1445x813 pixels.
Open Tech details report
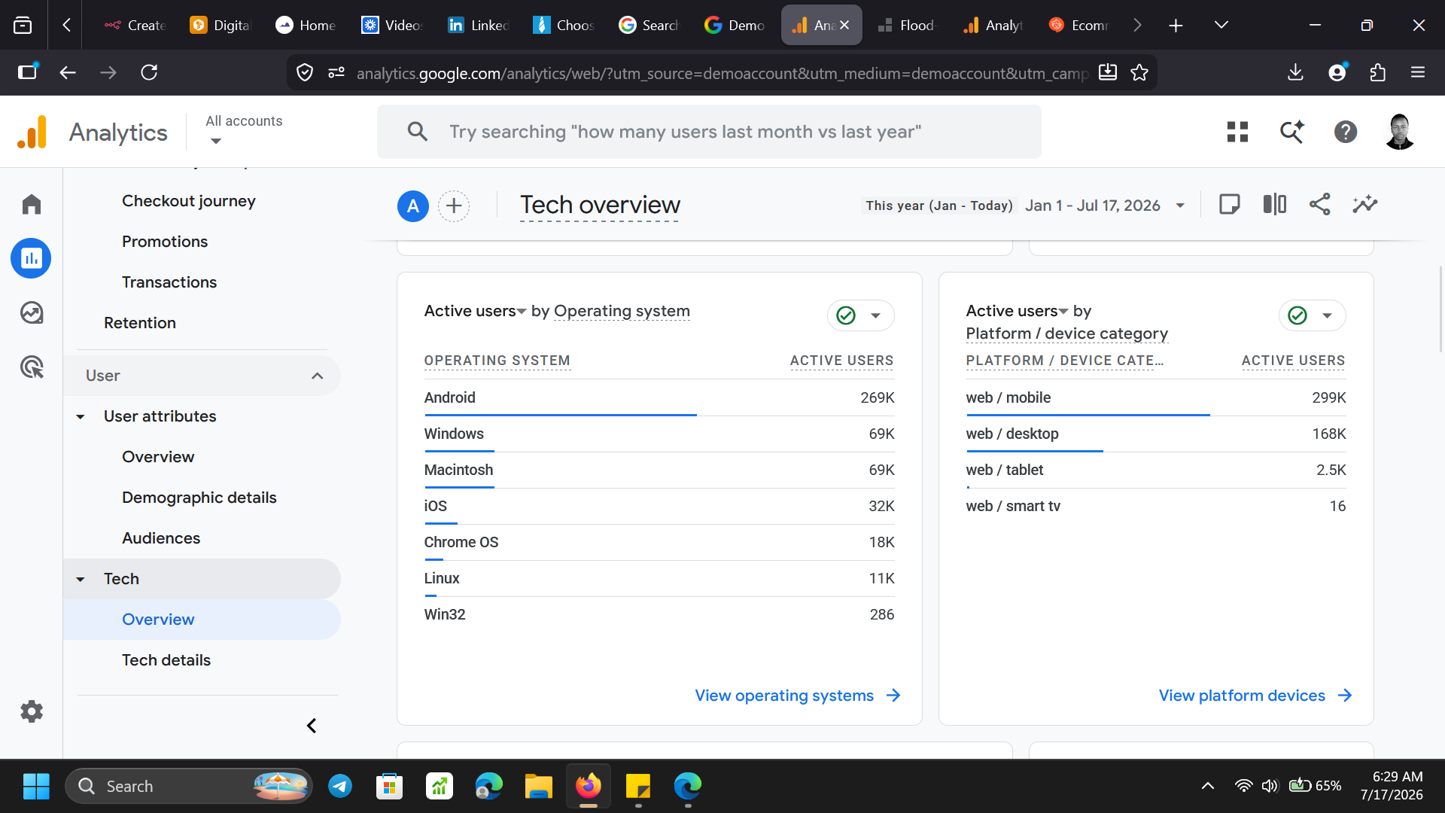(x=166, y=660)
